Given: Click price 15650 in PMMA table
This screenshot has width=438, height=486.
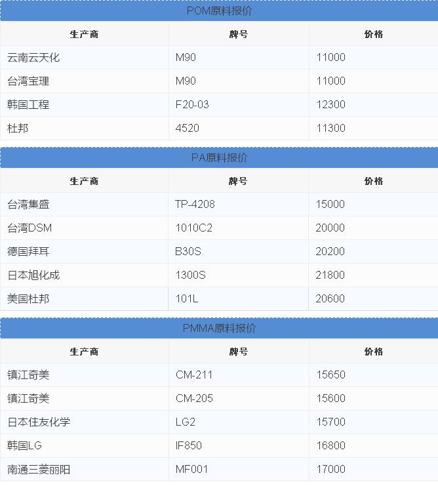Looking at the screenshot, I should 374,375.
